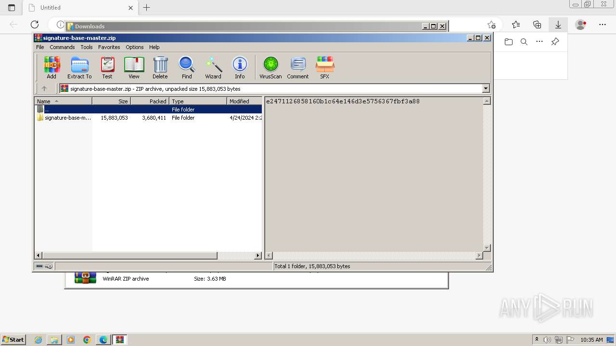616x346 pixels.
Task: Click the SFX toolbar icon
Action: tap(325, 67)
